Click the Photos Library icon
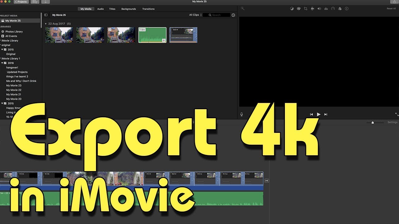 [3, 31]
